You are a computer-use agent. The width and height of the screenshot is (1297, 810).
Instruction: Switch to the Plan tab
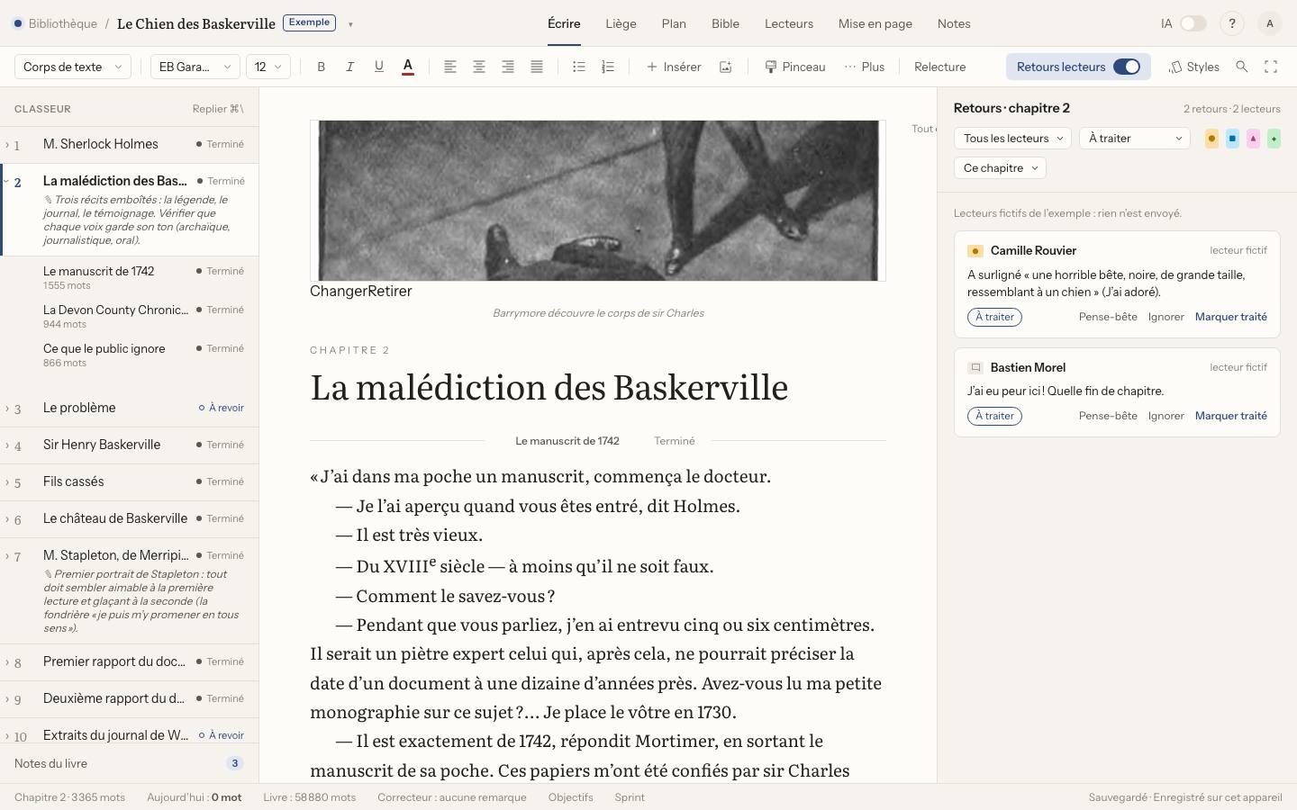pos(674,23)
